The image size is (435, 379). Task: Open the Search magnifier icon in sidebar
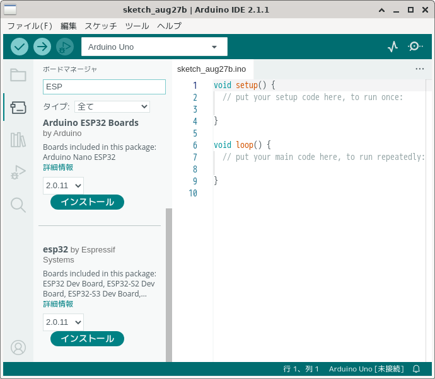[x=18, y=205]
